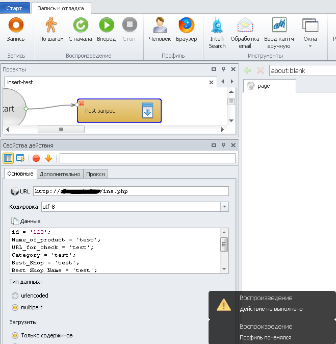The width and height of the screenshot is (336, 344).
Task: Click the Старт ribbon tab
Action: pyautogui.click(x=14, y=8)
